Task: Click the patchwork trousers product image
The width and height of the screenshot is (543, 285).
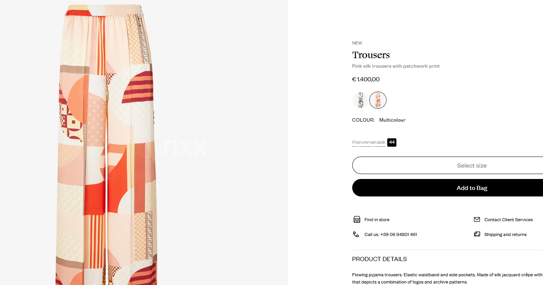Action: (108, 144)
